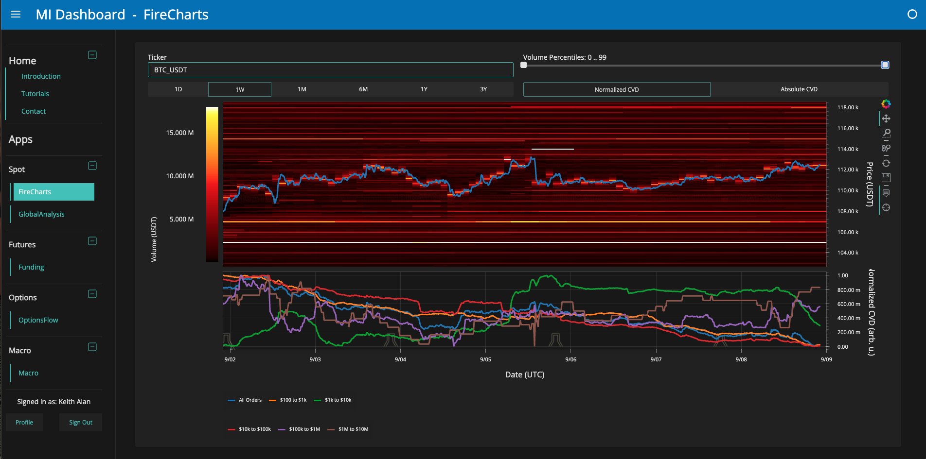Select the 1M time range tab
This screenshot has width=926, height=459.
(301, 89)
